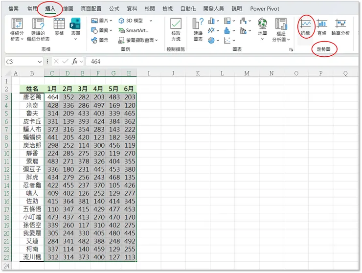Select row 12 header
362x273 pixels.
tap(6, 169)
